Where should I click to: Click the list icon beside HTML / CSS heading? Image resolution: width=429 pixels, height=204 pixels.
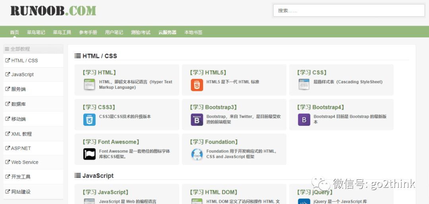pyautogui.click(x=78, y=56)
